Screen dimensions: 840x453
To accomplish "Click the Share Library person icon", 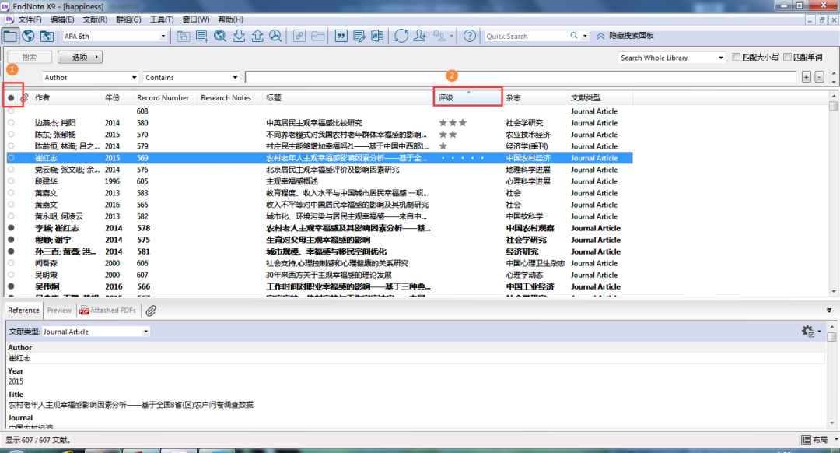I will [x=420, y=36].
